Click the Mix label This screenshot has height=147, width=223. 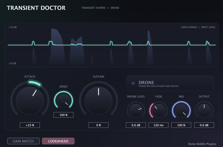181,97
